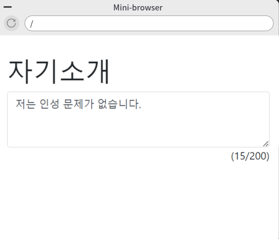The width and height of the screenshot is (279, 239).
Task: Minimize the Mini-browser window
Action: tap(8, 7)
